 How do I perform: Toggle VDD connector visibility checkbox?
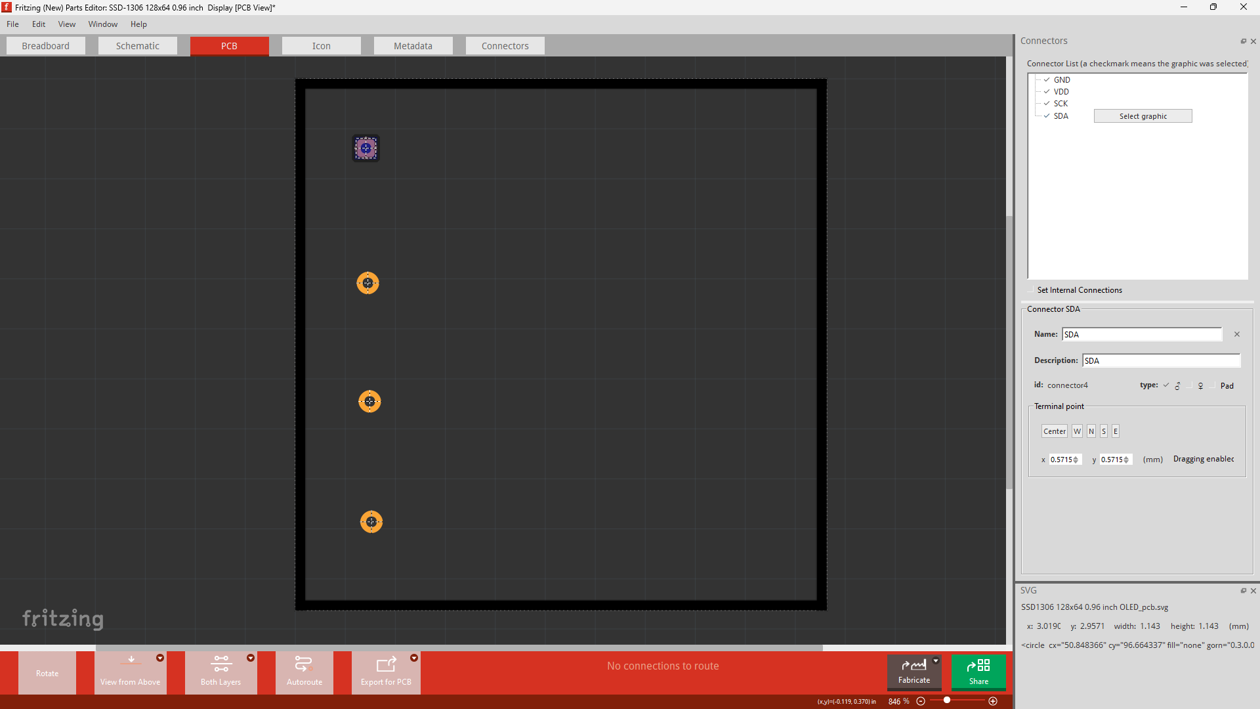point(1046,91)
